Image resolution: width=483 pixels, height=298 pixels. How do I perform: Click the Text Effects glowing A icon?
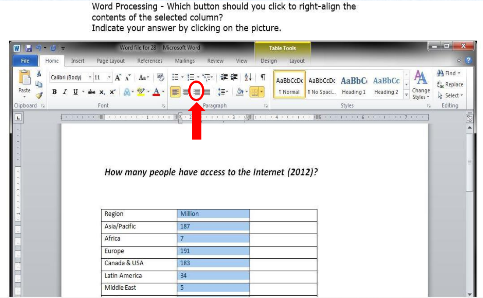pyautogui.click(x=127, y=92)
